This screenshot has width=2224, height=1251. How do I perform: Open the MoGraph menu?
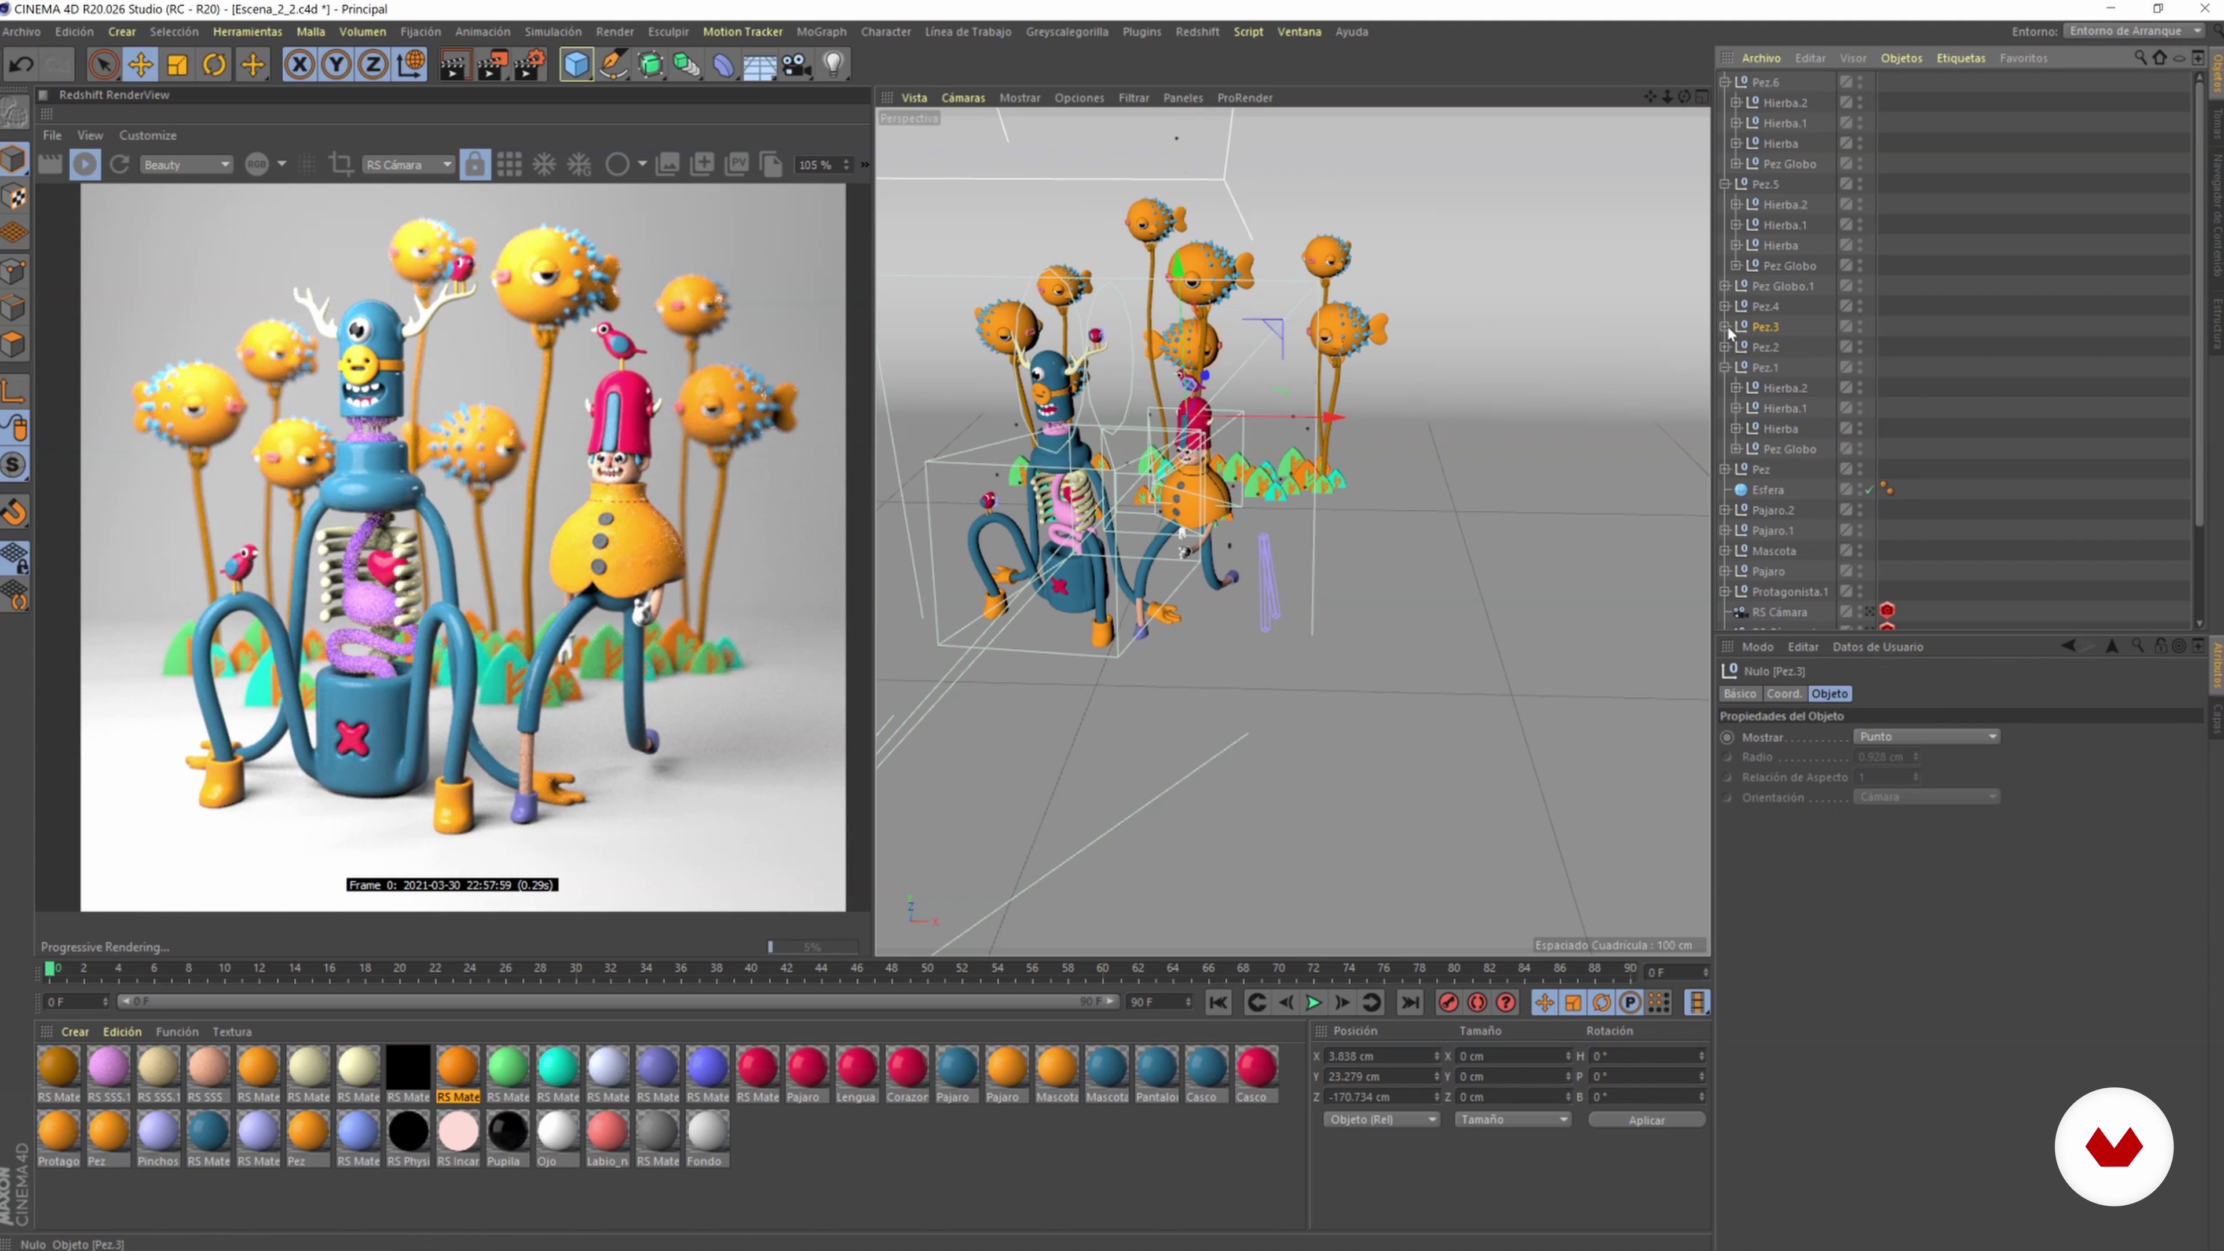(x=821, y=32)
